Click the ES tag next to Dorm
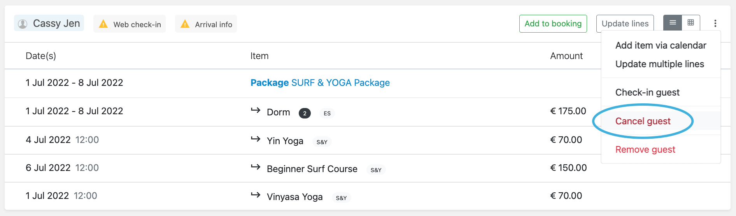The image size is (736, 216). click(327, 113)
